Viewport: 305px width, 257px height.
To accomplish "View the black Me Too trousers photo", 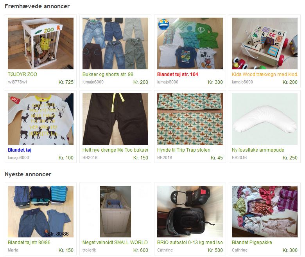I will (x=115, y=119).
